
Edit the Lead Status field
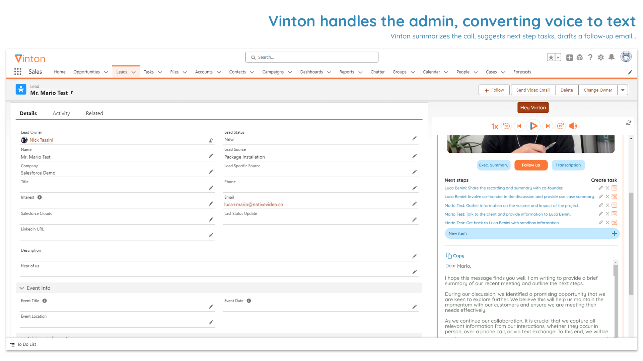tap(415, 138)
